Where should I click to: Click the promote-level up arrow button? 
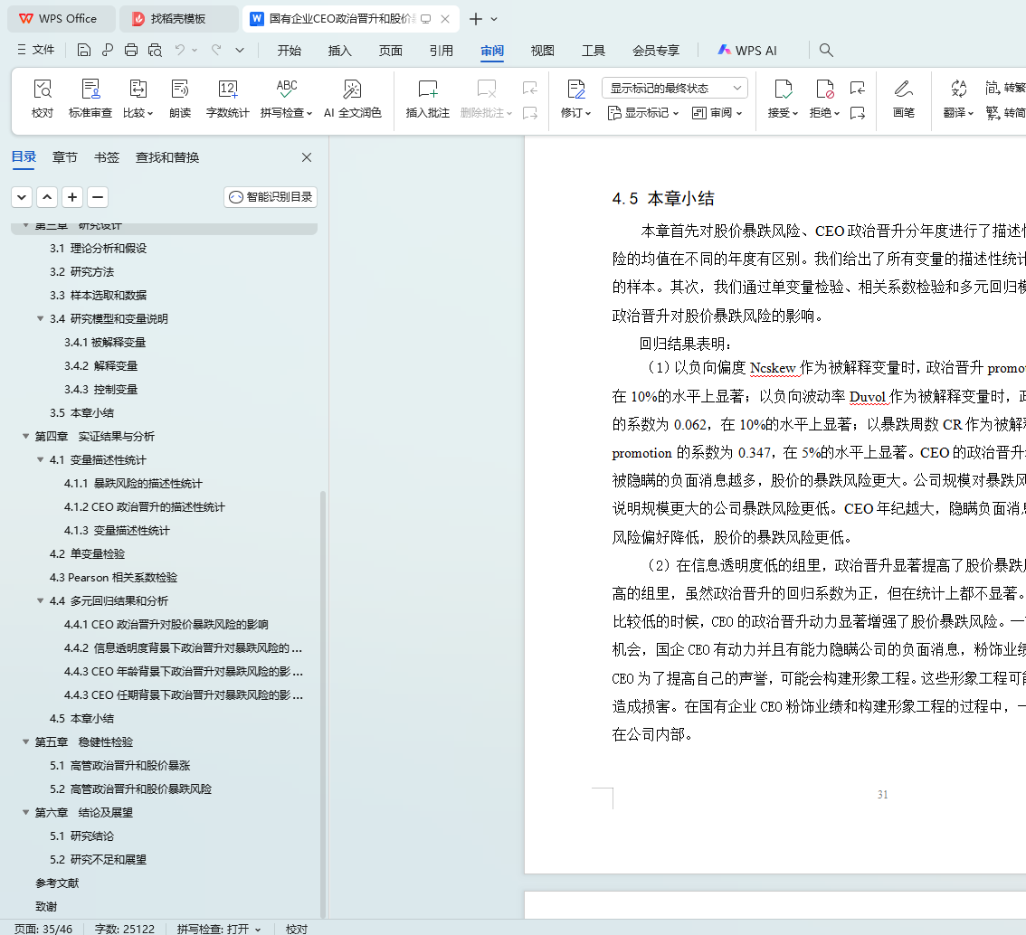[x=47, y=197]
